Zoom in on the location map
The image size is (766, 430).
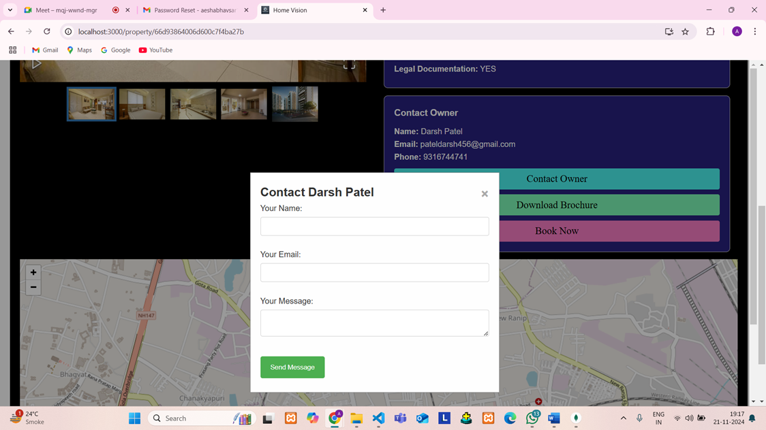tap(33, 271)
